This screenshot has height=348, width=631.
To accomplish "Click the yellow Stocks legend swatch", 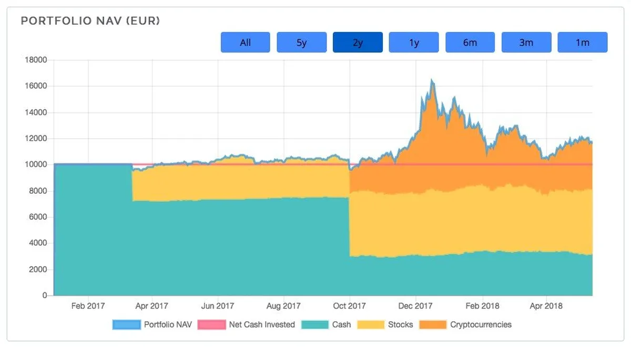I will tap(371, 325).
